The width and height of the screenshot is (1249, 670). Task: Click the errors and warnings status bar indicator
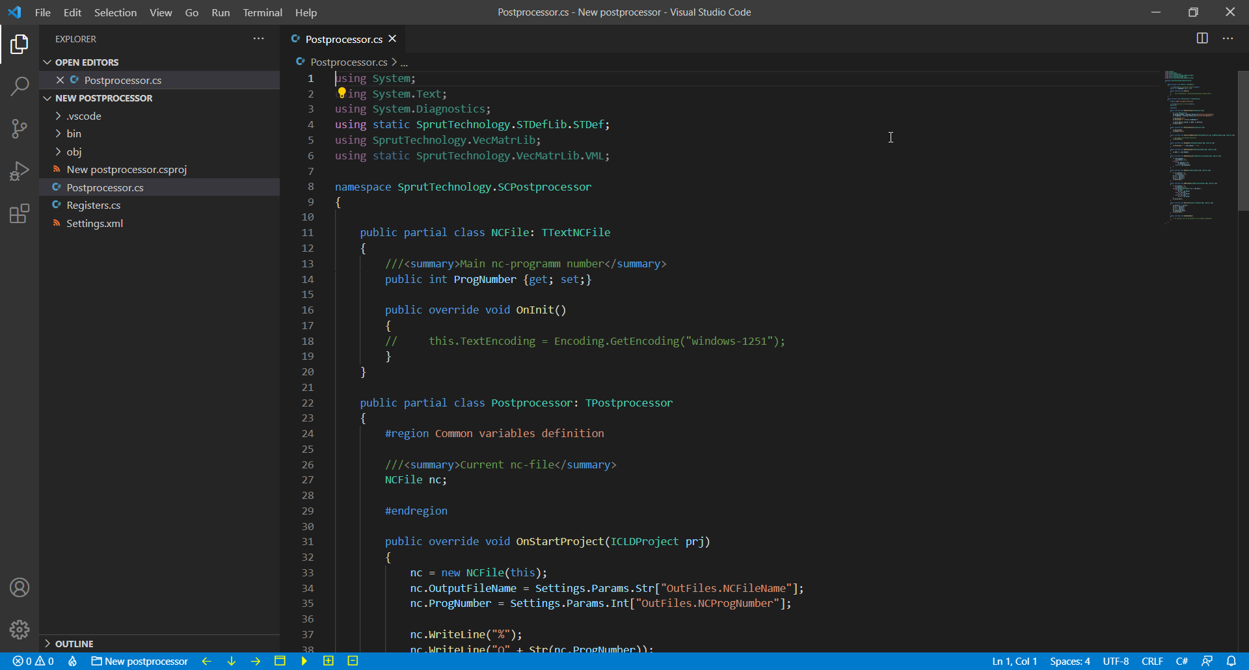[x=33, y=661]
